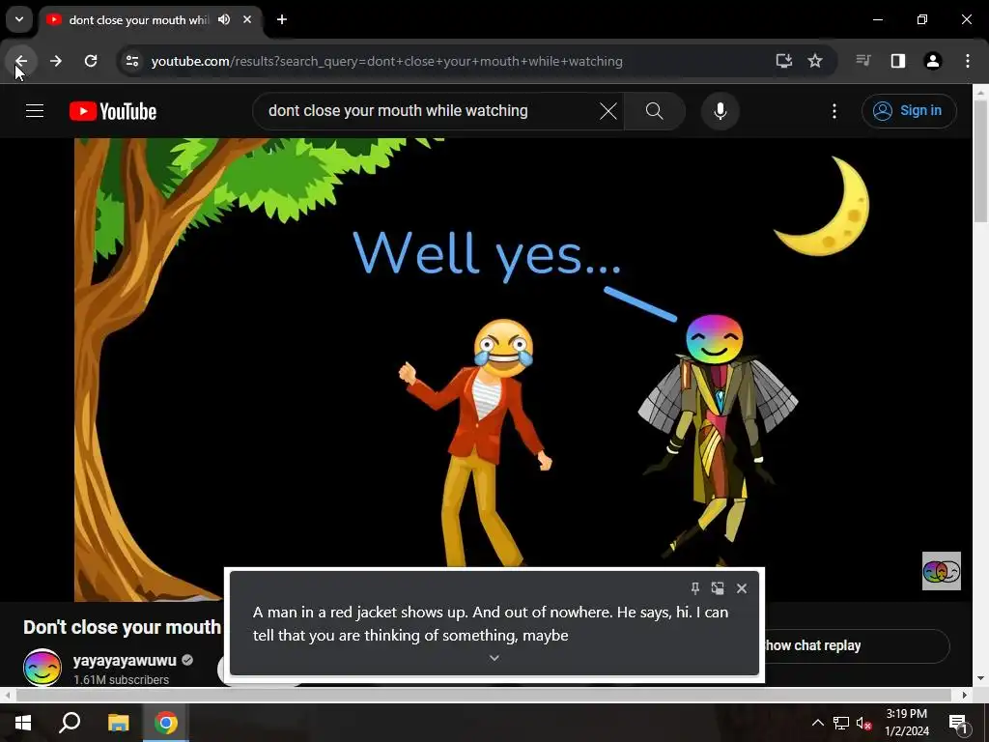Open YouTube settings three-dot menu
This screenshot has width=989, height=742.
point(834,111)
